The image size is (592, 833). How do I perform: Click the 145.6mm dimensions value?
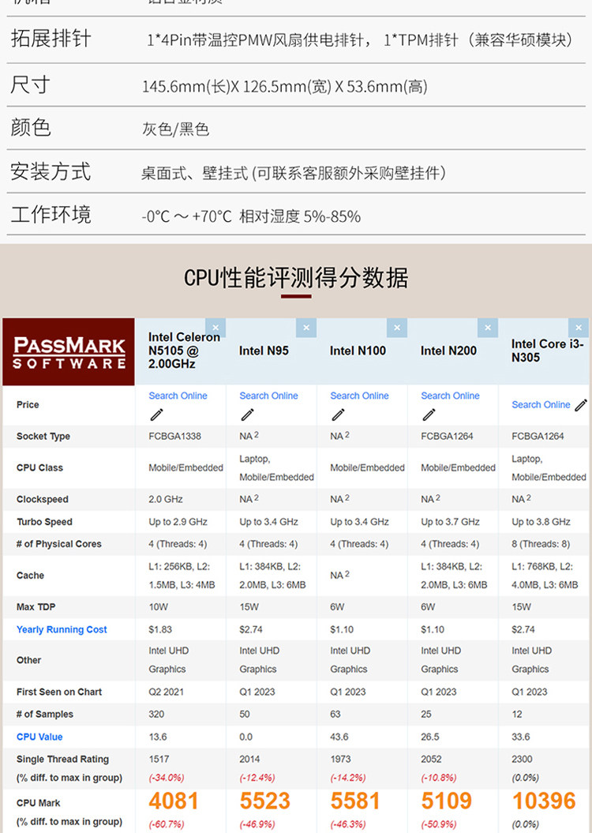tap(285, 86)
